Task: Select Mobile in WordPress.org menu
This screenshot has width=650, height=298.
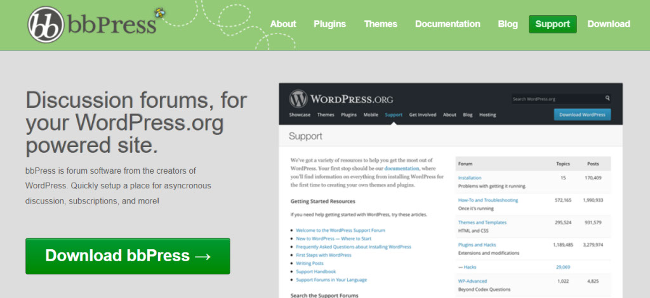Action: coord(371,115)
